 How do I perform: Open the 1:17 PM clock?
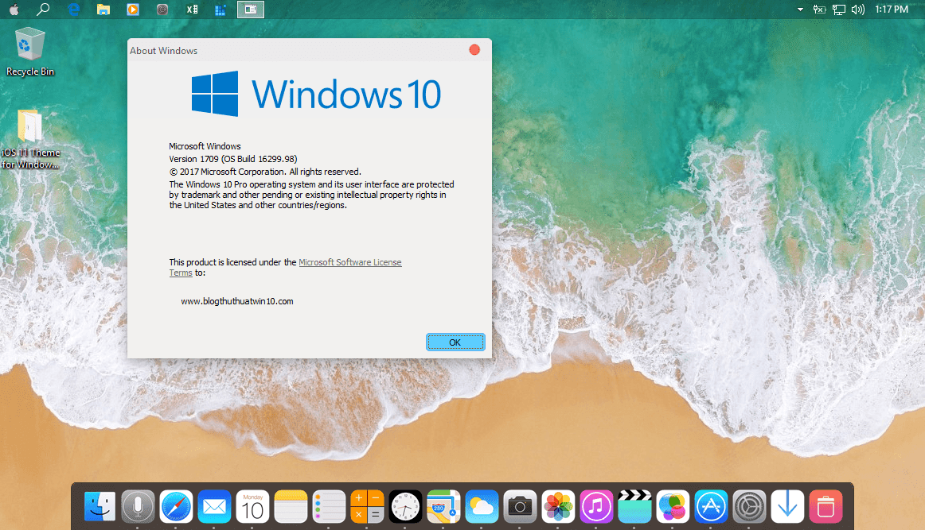892,10
